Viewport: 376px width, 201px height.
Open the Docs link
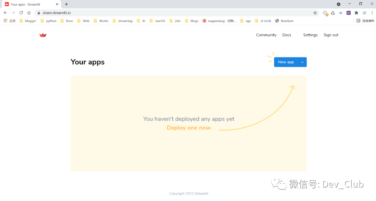coord(287,35)
